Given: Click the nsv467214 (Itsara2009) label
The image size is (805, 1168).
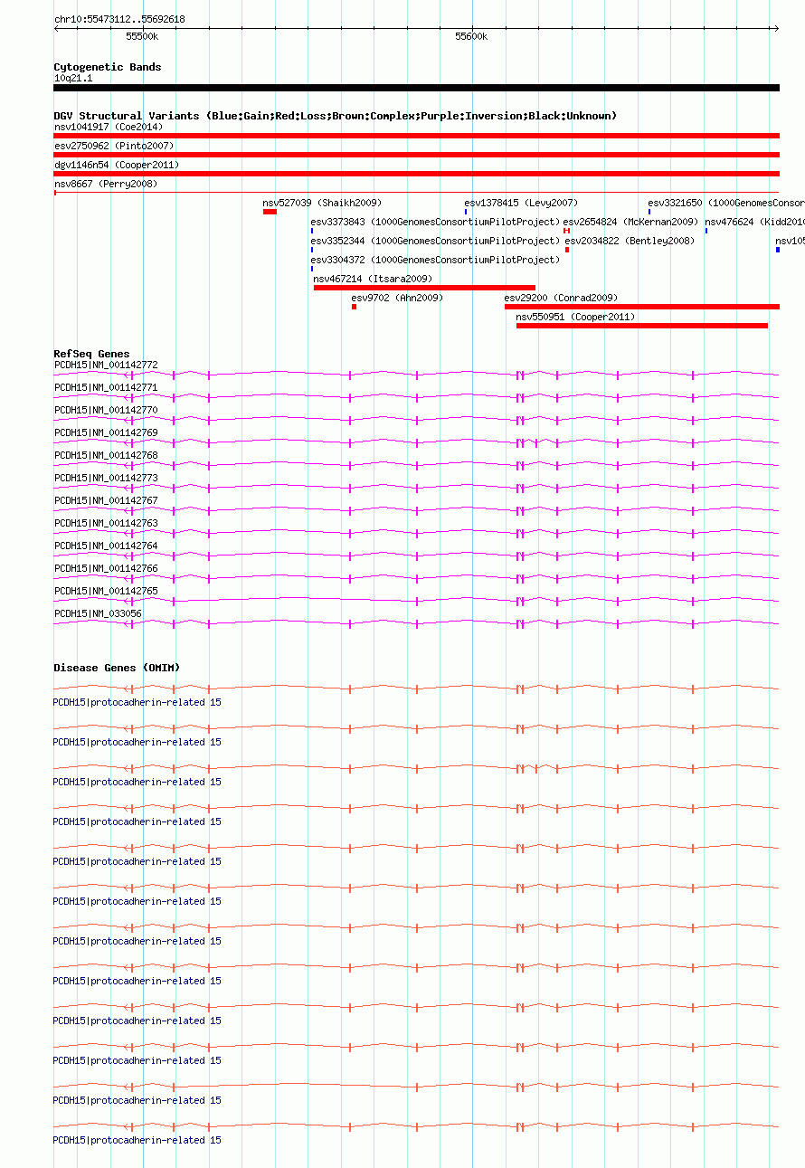Looking at the screenshot, I should click(x=373, y=279).
